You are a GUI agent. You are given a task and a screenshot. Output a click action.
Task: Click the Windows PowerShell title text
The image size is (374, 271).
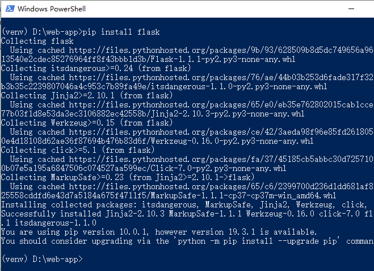pos(52,9)
